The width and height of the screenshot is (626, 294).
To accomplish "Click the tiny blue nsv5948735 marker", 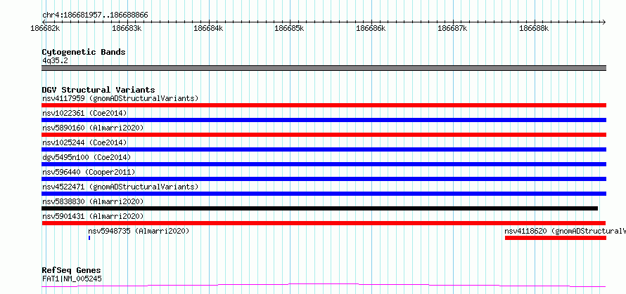I will (x=89, y=238).
